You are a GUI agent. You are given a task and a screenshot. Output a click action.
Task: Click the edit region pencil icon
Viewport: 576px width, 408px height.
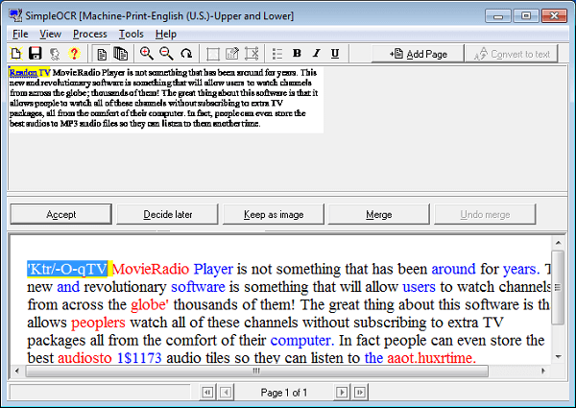coord(232,54)
